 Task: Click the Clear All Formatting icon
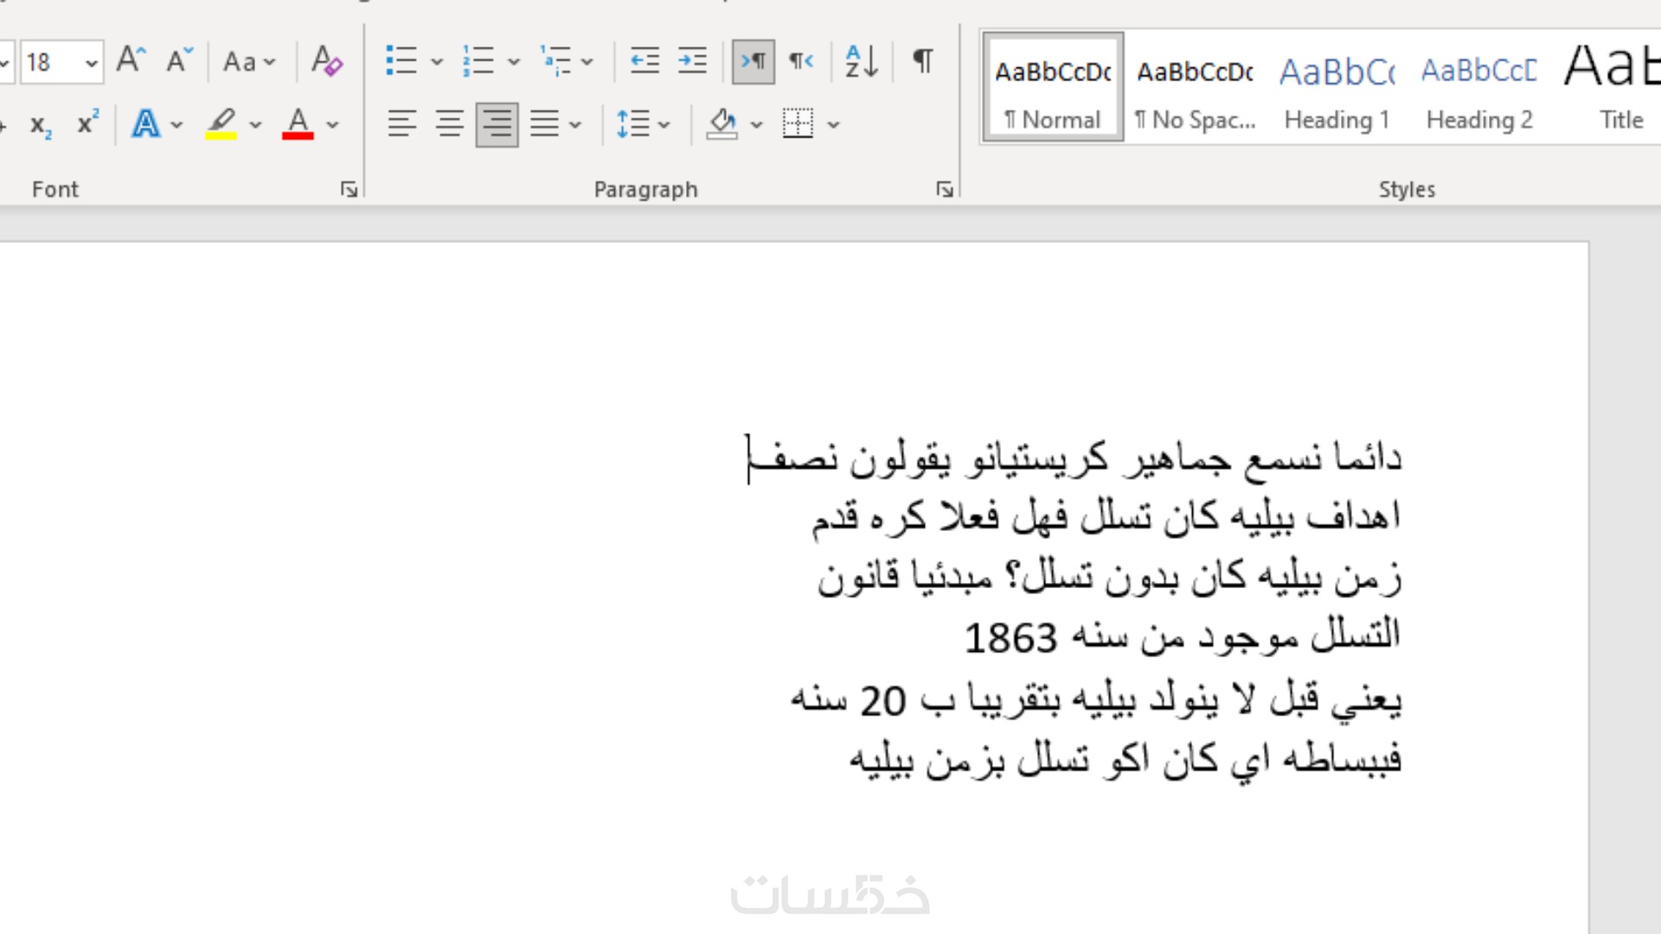tap(327, 61)
